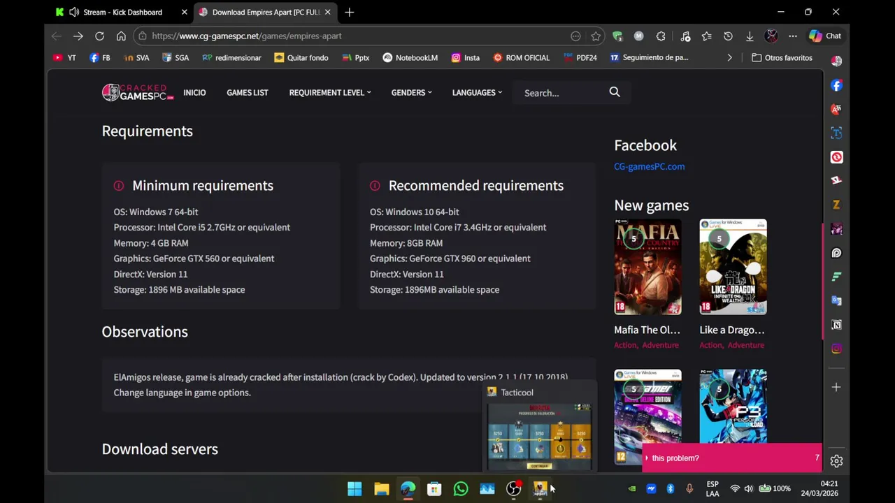Open the FB bookmark
Image resolution: width=895 pixels, height=503 pixels.
coord(99,58)
